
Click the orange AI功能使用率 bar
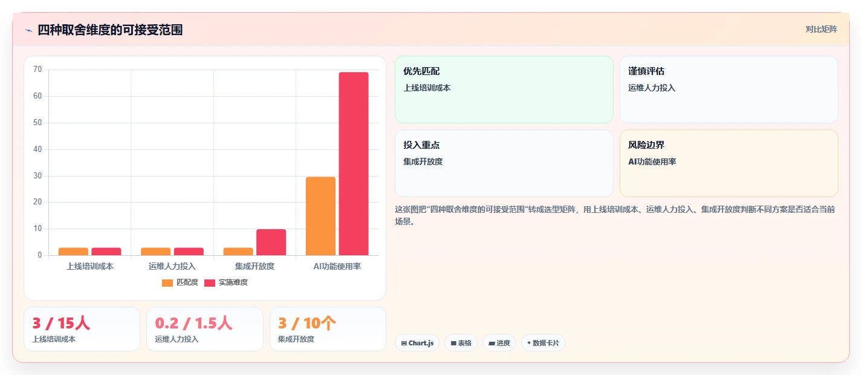click(x=320, y=216)
